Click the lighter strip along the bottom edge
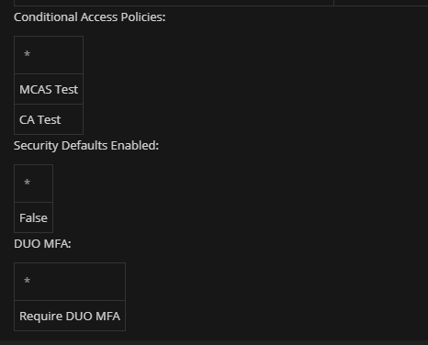The height and width of the screenshot is (345, 428). coord(214,342)
